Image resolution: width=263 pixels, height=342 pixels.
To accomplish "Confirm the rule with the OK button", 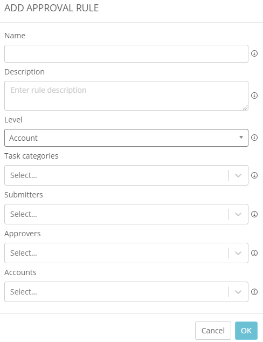I will [x=246, y=331].
